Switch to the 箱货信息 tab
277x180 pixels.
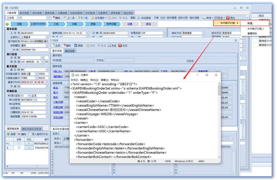click(70, 51)
